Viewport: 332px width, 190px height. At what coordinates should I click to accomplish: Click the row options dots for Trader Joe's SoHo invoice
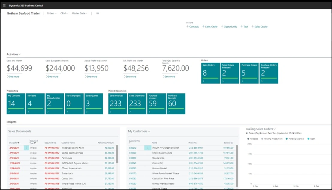tap(26, 148)
